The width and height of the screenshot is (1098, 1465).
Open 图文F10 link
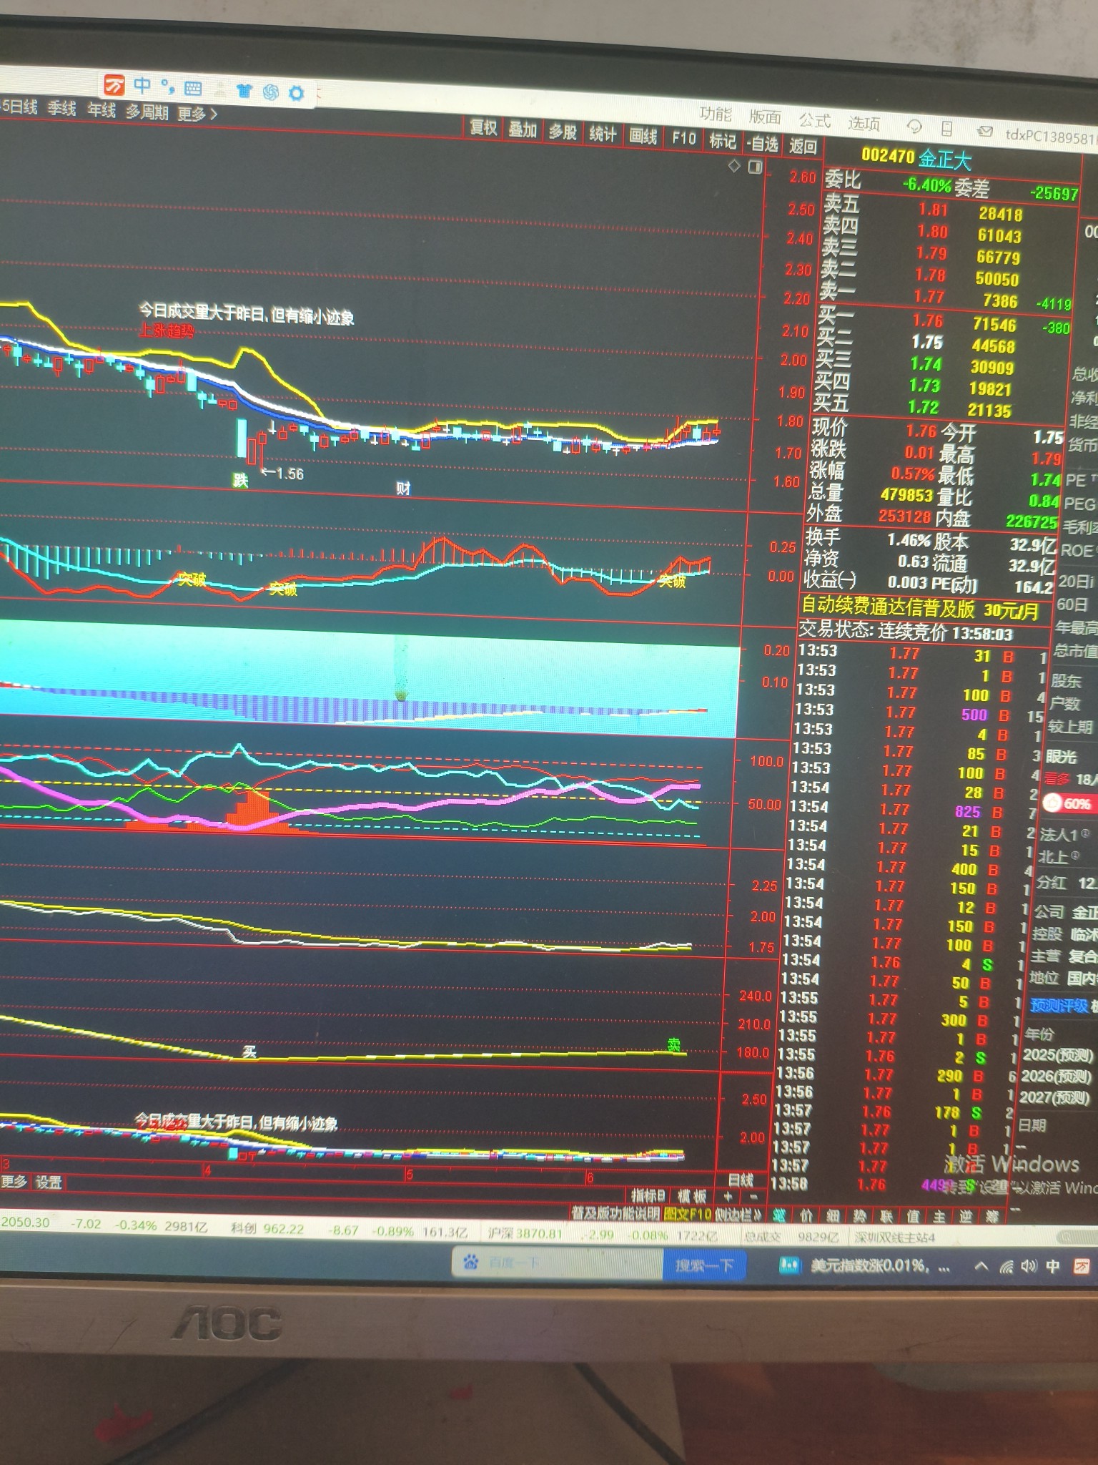(687, 1213)
